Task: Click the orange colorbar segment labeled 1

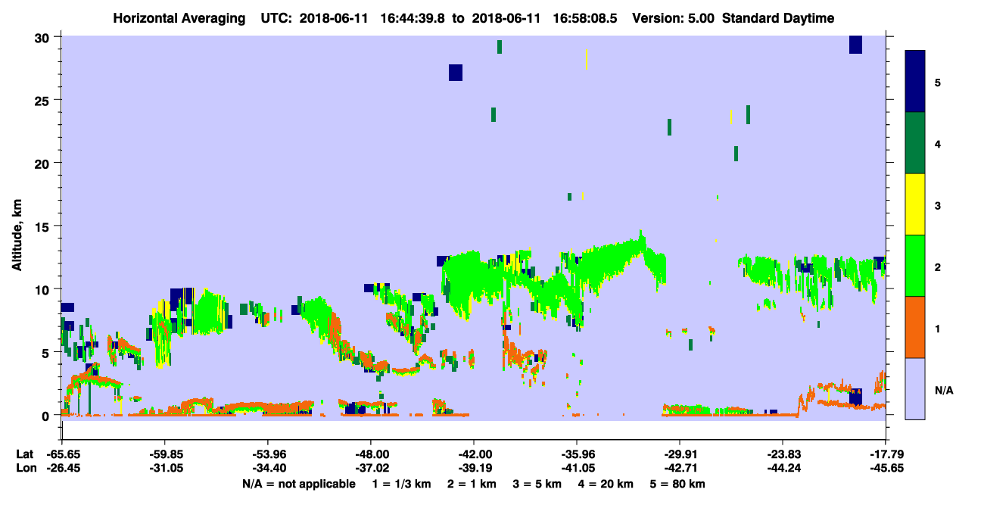Action: [915, 327]
